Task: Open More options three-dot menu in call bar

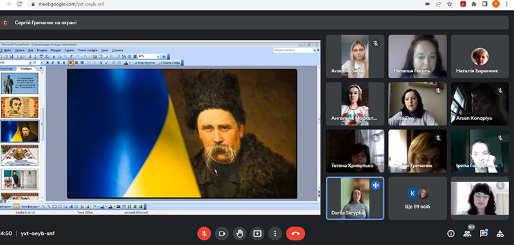Action: point(275,233)
